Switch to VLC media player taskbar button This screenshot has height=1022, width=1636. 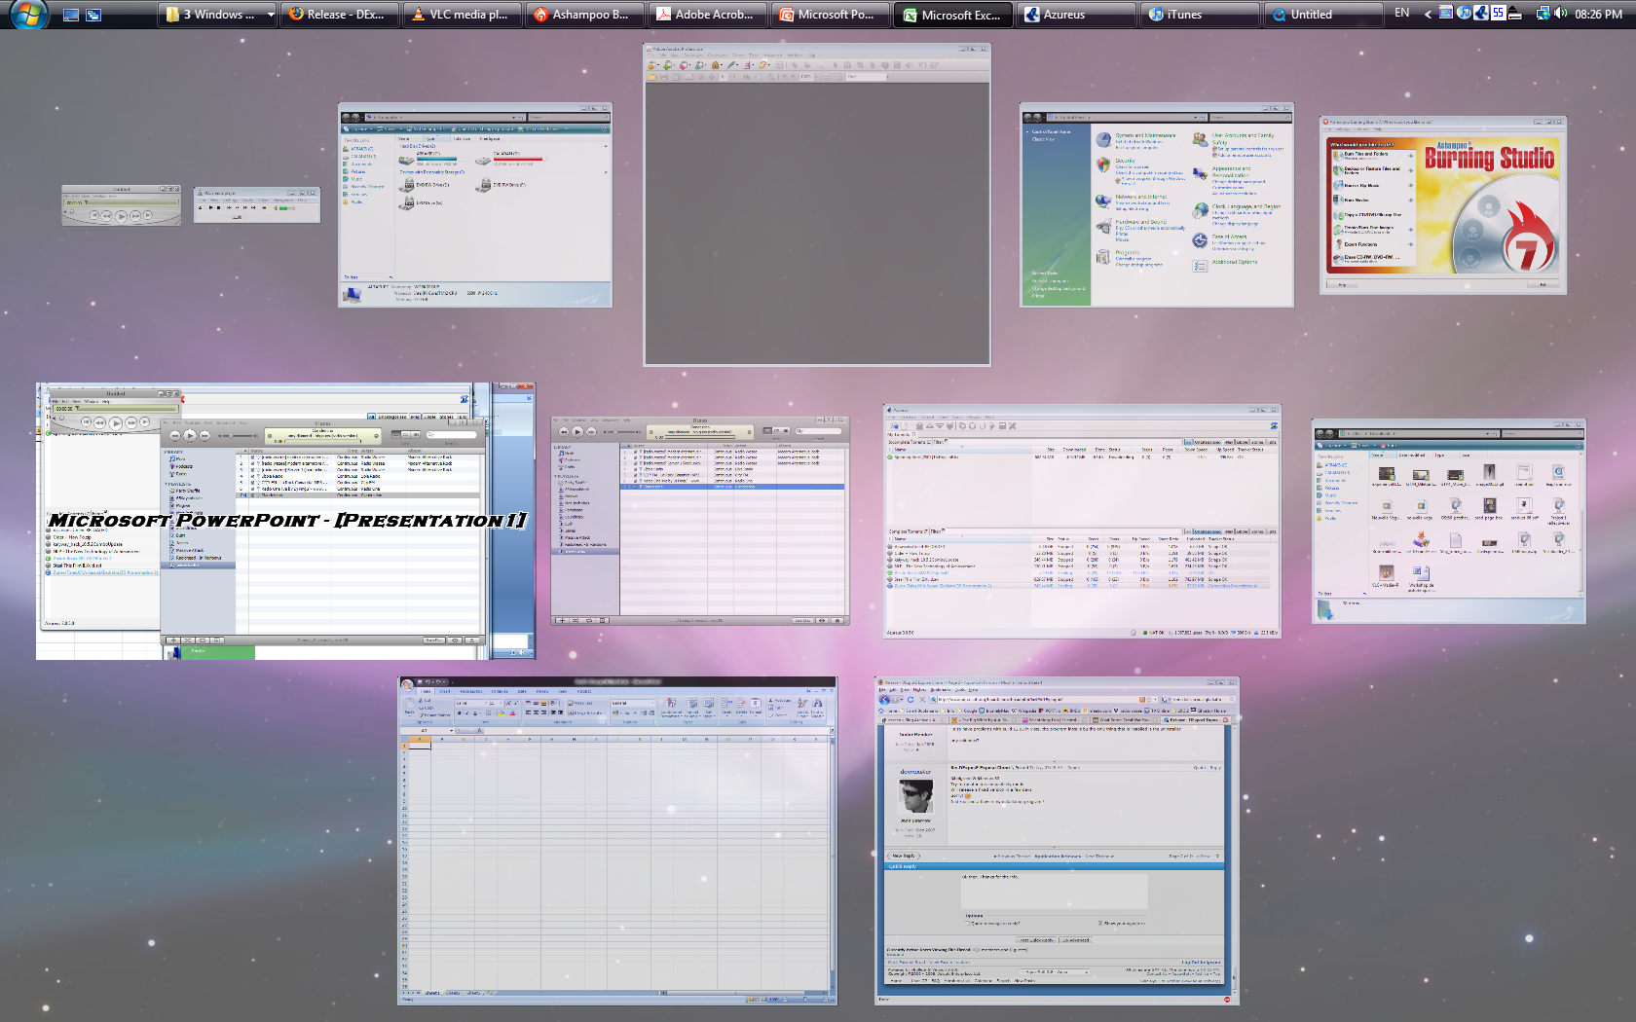click(462, 15)
